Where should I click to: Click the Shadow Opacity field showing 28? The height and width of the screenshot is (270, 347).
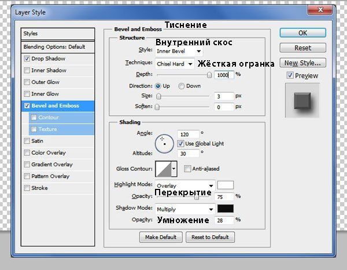[x=224, y=220]
